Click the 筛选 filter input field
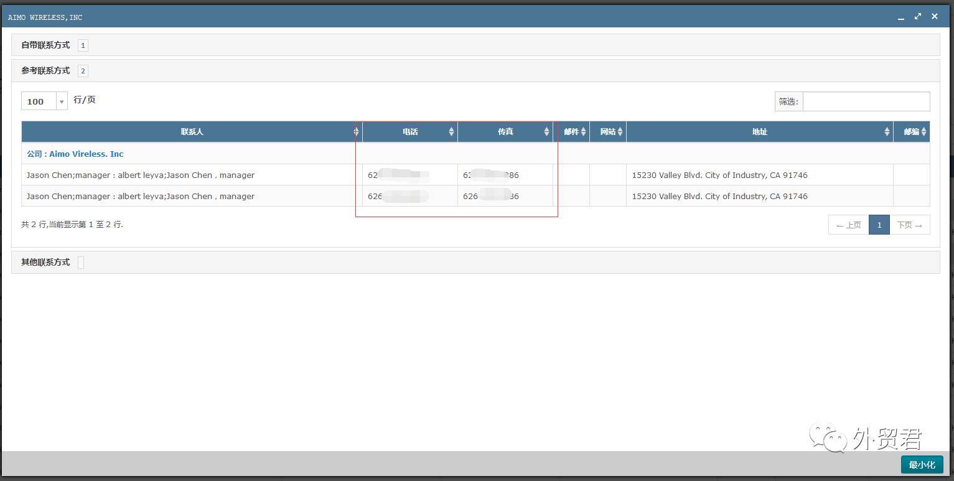954x481 pixels. pos(866,101)
